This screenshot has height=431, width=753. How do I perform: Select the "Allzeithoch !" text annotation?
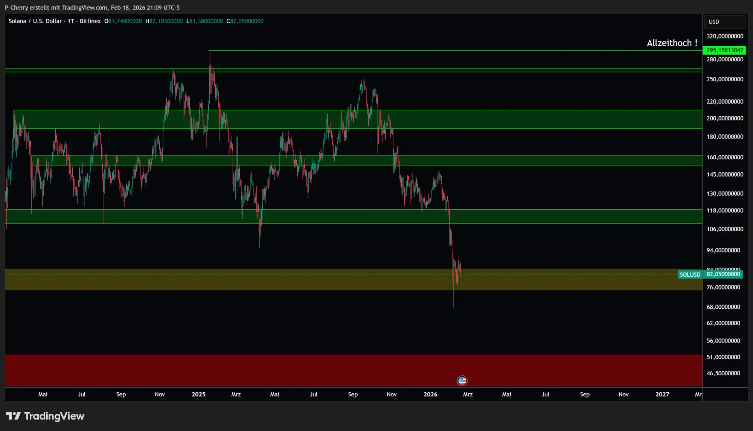coord(672,43)
